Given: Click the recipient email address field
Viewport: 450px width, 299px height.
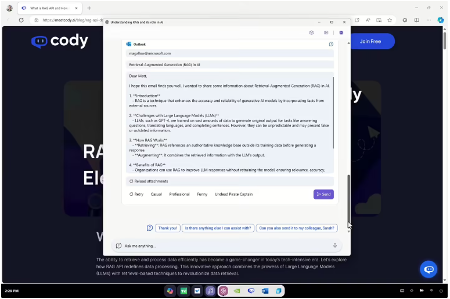Looking at the screenshot, I should pyautogui.click(x=229, y=53).
